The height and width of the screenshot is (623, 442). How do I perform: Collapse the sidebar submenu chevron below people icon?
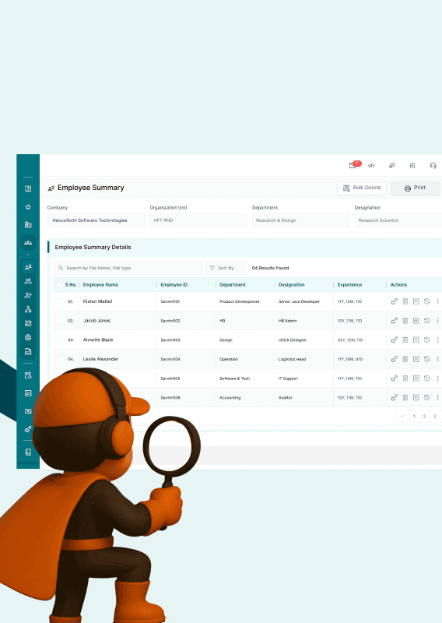click(x=28, y=255)
